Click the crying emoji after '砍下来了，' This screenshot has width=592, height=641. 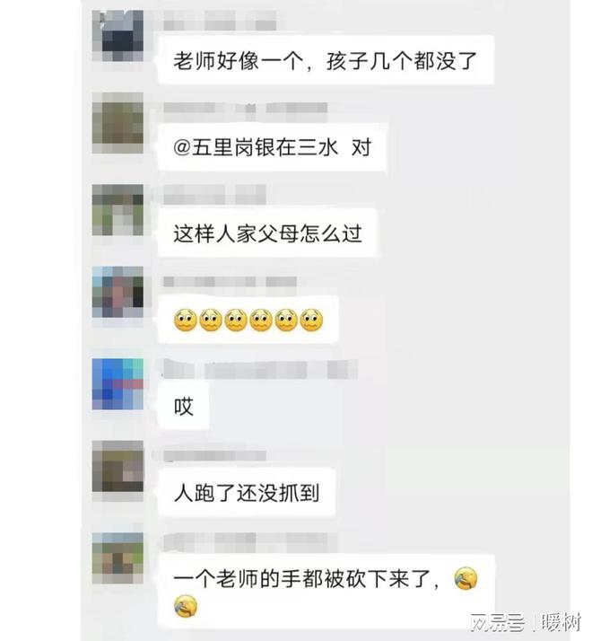click(466, 578)
